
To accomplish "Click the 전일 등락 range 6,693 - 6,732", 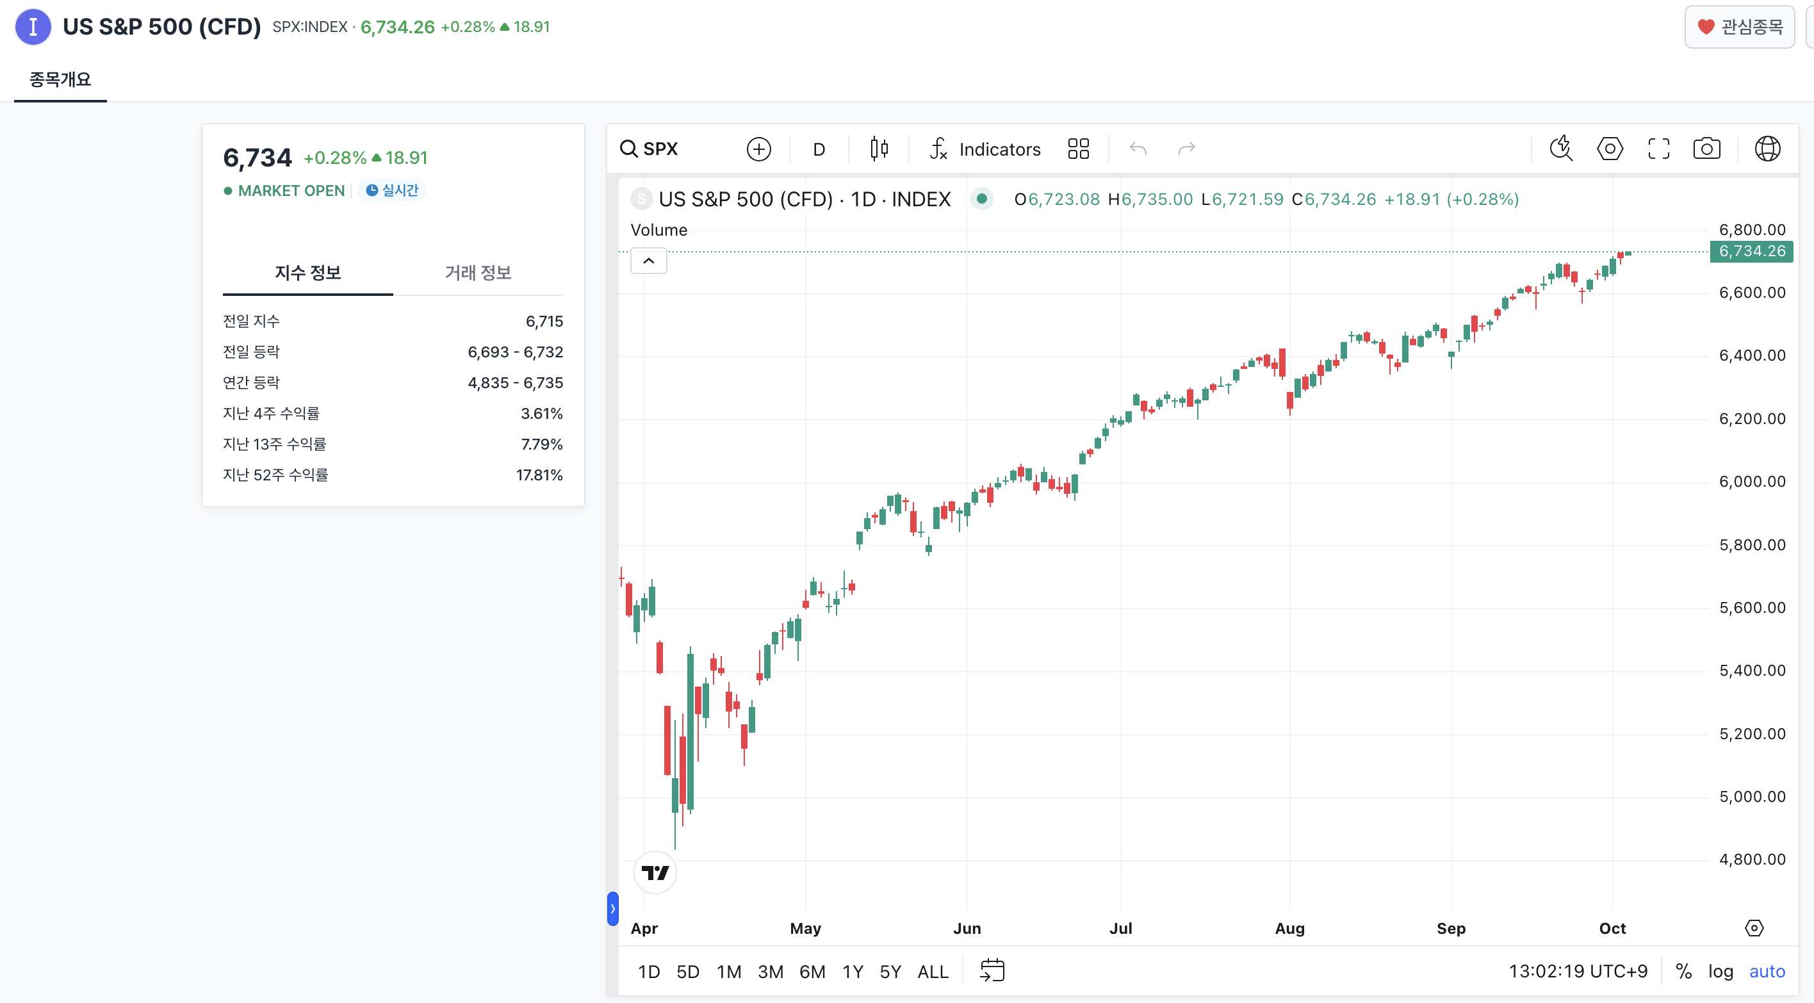I will pyautogui.click(x=516, y=352).
